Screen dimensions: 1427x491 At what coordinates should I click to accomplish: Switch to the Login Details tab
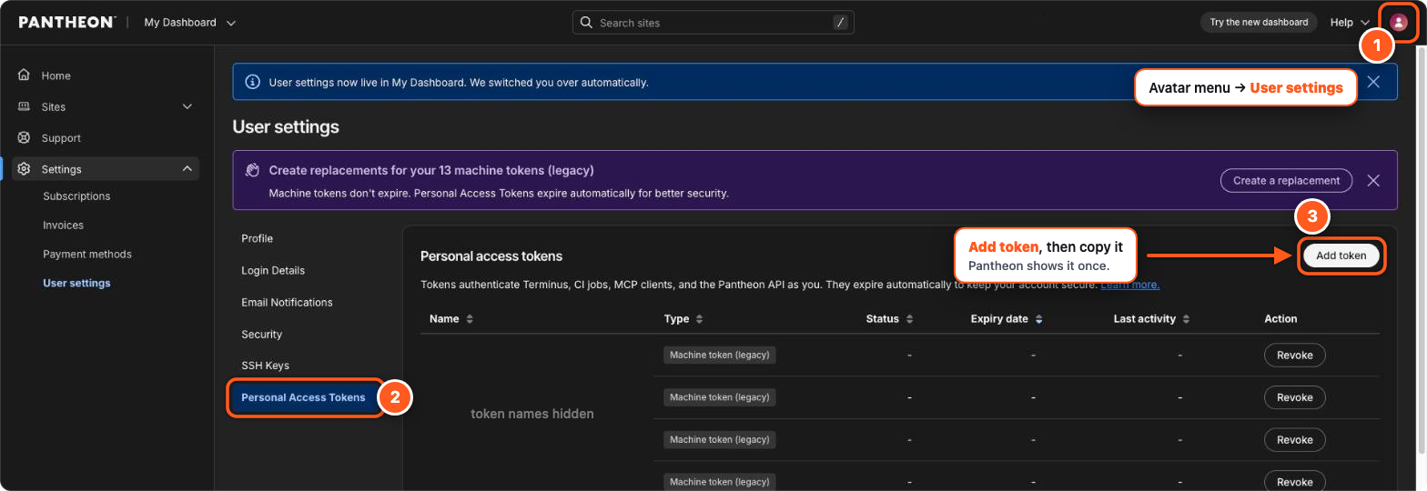[x=273, y=270]
